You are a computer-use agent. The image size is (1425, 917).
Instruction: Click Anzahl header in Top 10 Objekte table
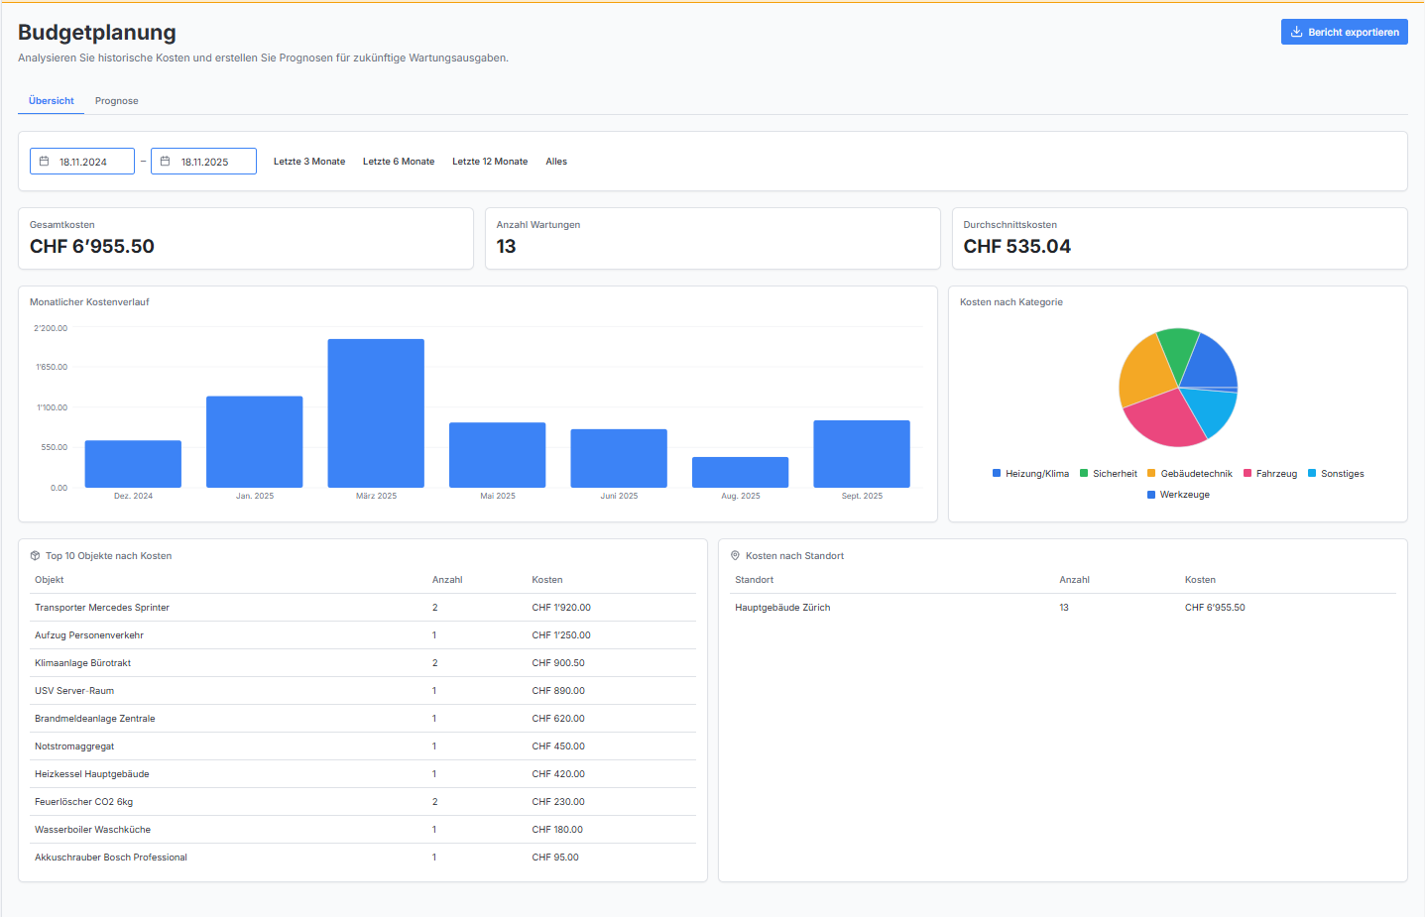click(x=447, y=580)
